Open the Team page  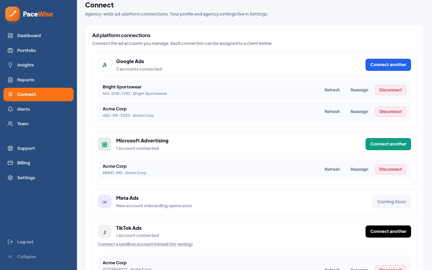(38, 124)
